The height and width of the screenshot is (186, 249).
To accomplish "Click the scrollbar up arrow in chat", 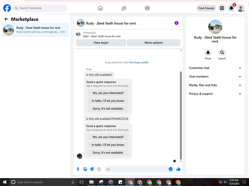I will [181, 50].
